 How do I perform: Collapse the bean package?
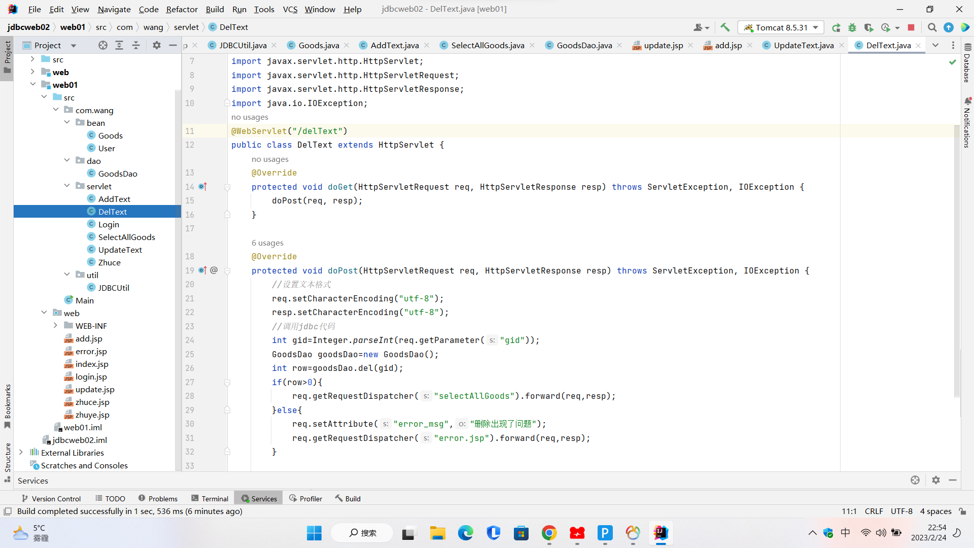coord(67,122)
